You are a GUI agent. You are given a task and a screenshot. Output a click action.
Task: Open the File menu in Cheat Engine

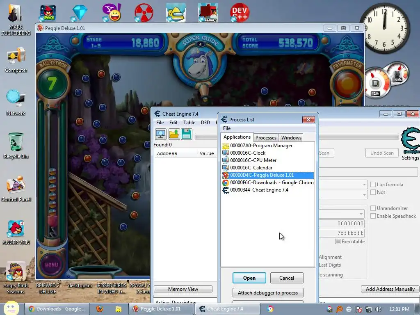click(160, 122)
